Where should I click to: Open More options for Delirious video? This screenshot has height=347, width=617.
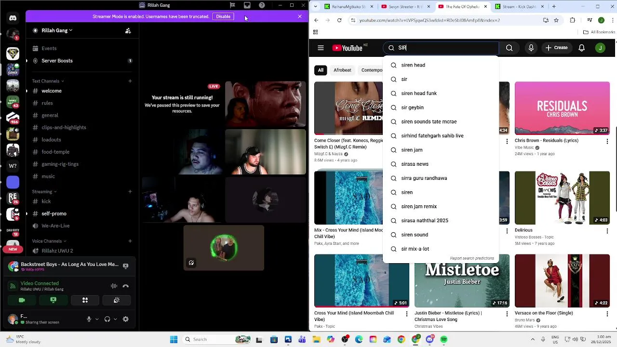click(x=607, y=231)
